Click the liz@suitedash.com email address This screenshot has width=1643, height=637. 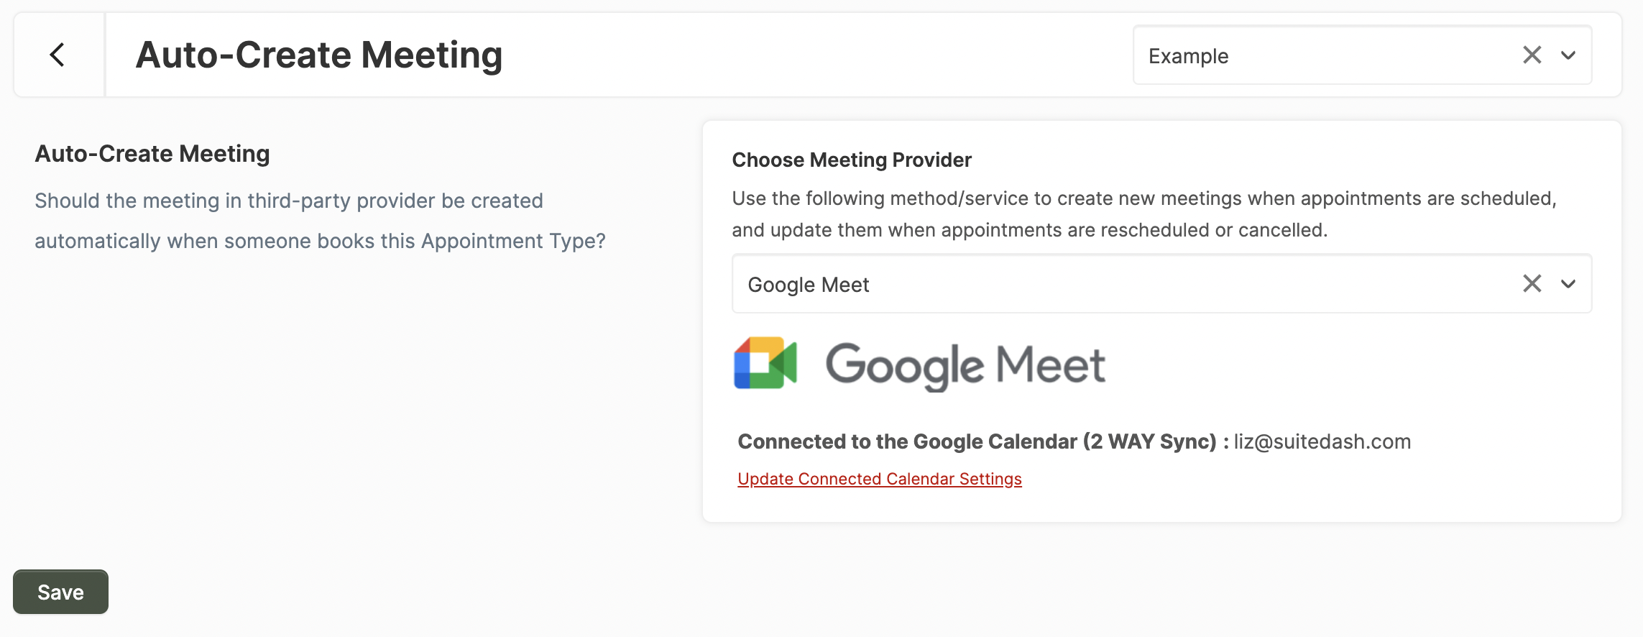pyautogui.click(x=1322, y=441)
